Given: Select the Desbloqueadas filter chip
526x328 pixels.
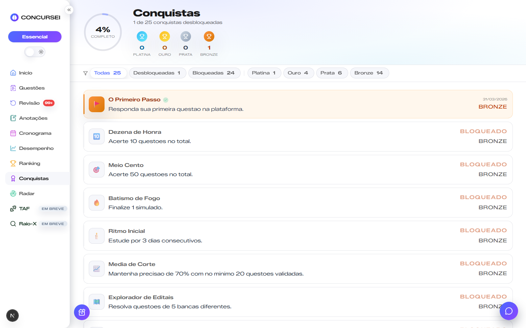Looking at the screenshot, I should [157, 73].
